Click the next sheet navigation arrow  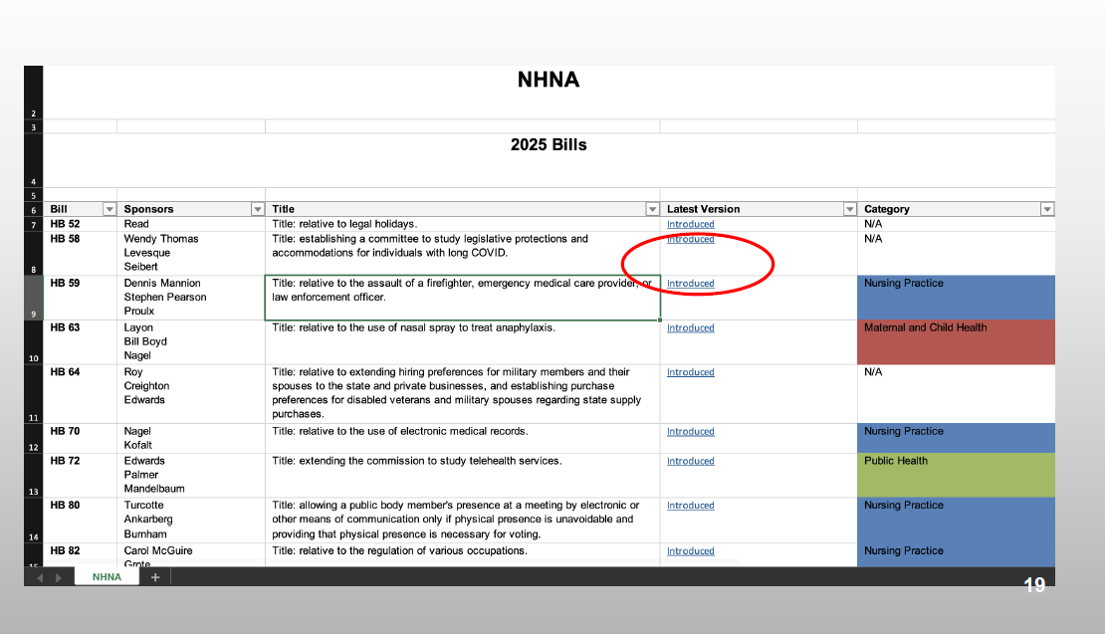click(x=58, y=577)
